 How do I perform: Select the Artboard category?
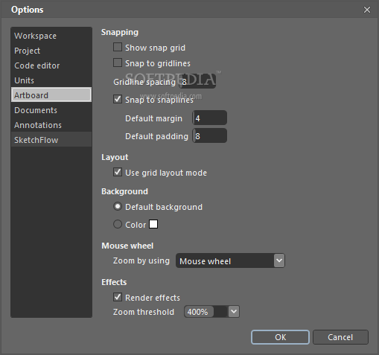coord(51,95)
